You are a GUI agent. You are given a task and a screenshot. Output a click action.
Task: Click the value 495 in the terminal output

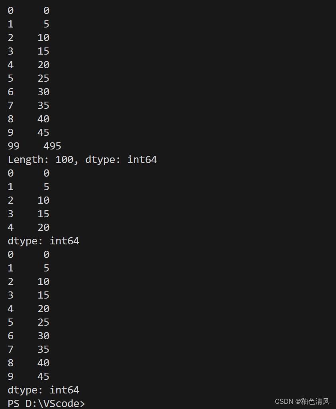52,146
